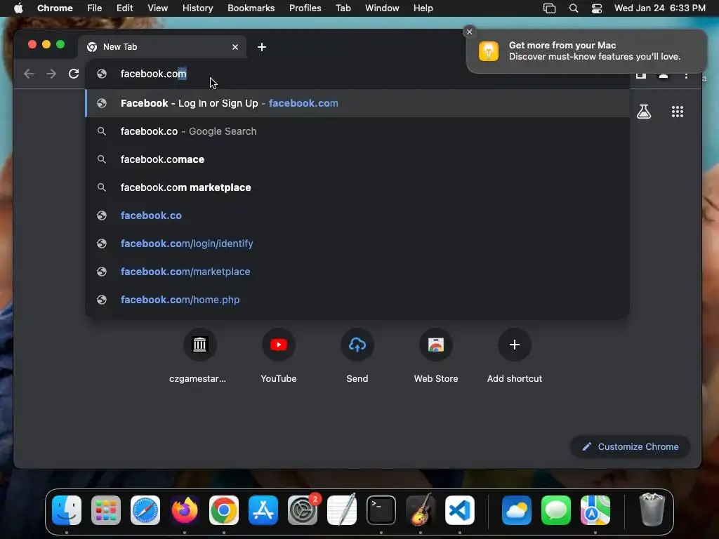This screenshot has width=719, height=539.
Task: Open the Chrome application menu
Action: click(55, 8)
